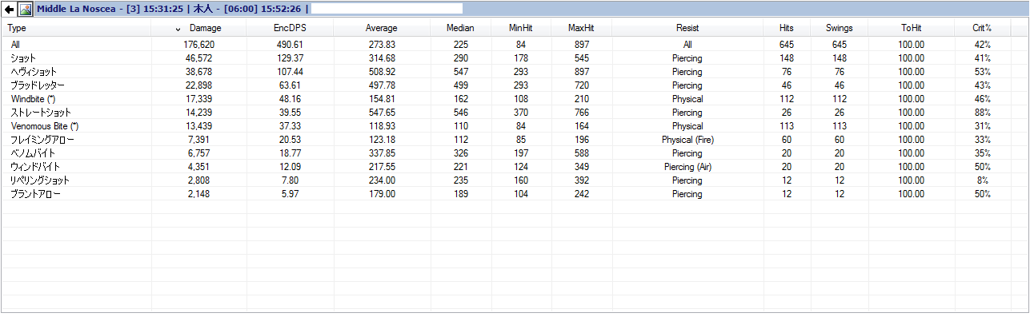Click the ToHit value in the ブラントアロー row
Viewport: 1030px width, 317px height.
tap(912, 194)
